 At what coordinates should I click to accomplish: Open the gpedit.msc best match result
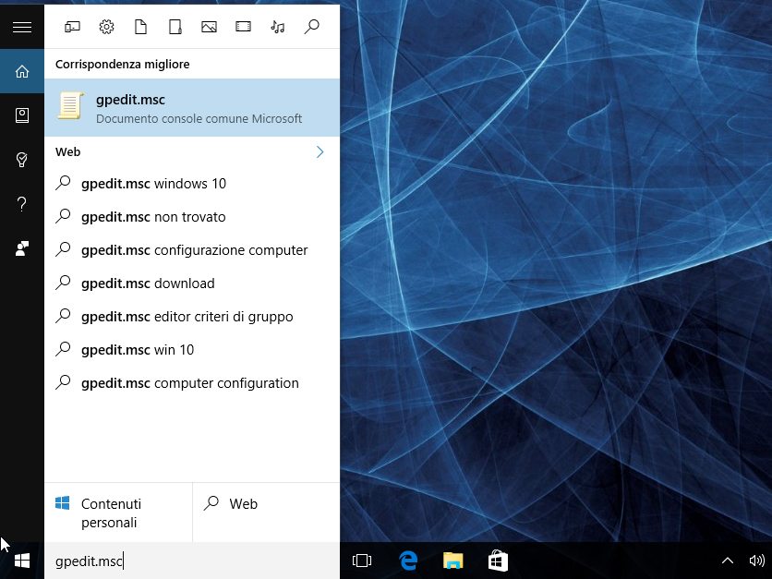pos(192,107)
